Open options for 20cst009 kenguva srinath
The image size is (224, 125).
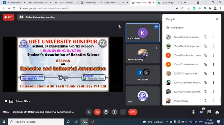pyautogui.click(x=213, y=92)
